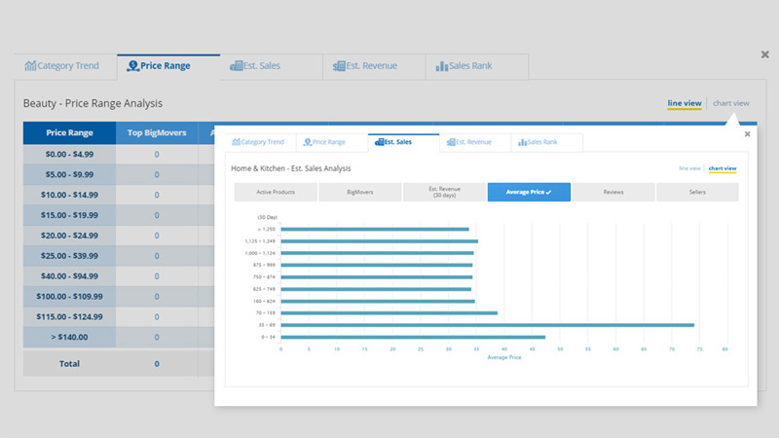Select the Price Range tab in the background window
The width and height of the screenshot is (779, 438).
click(x=168, y=66)
